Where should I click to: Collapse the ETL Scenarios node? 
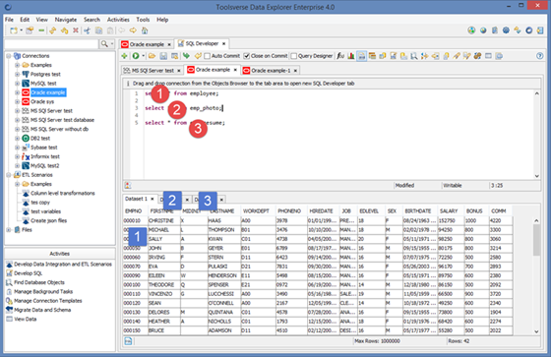tap(9, 175)
